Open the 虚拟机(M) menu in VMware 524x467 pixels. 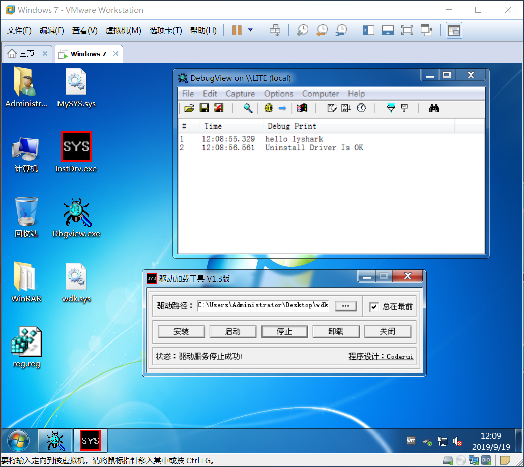[123, 30]
